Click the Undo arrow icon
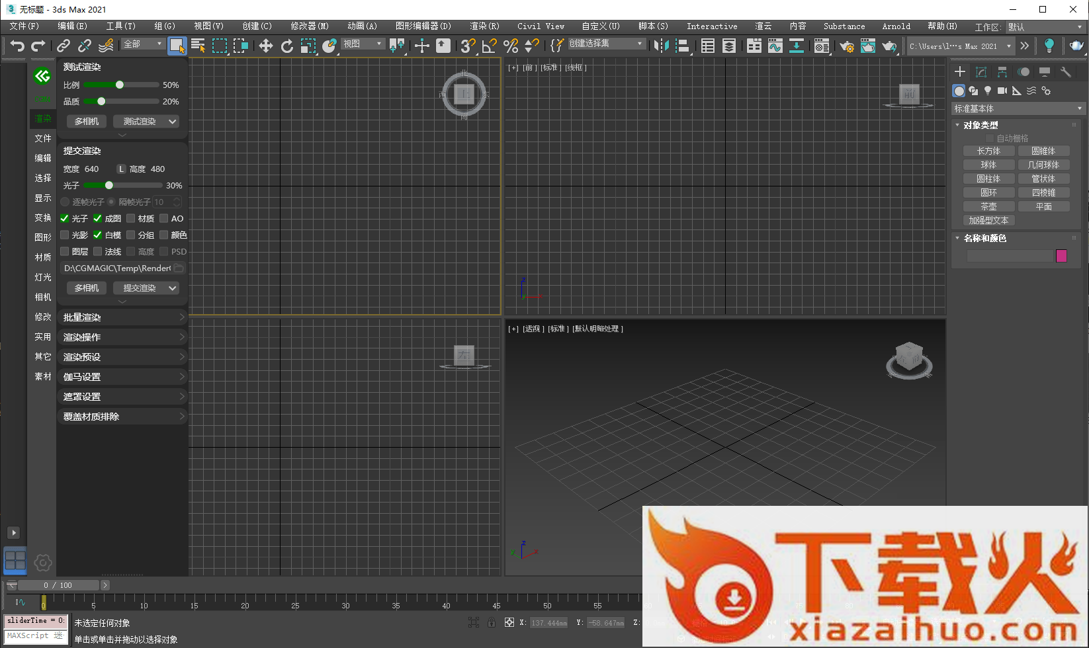The height and width of the screenshot is (648, 1089). pos(18,46)
